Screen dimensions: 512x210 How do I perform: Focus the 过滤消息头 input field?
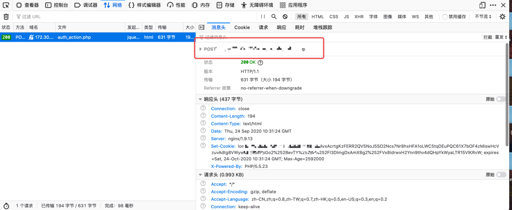pos(339,37)
